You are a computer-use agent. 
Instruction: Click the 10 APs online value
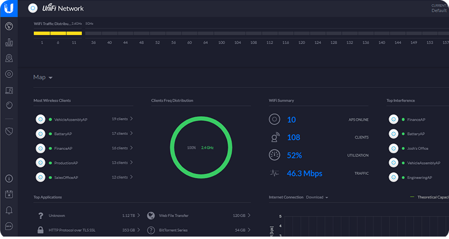tap(291, 120)
